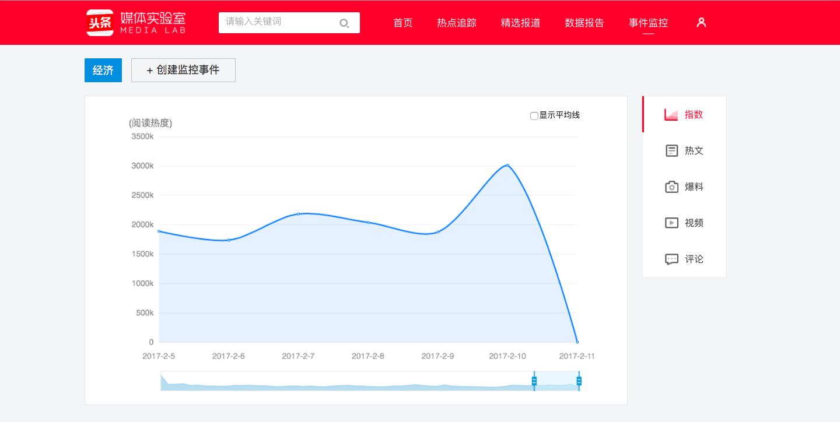Image resolution: width=840 pixels, height=422 pixels.
Task: Click the 创建监控事件 button
Action: [x=183, y=70]
